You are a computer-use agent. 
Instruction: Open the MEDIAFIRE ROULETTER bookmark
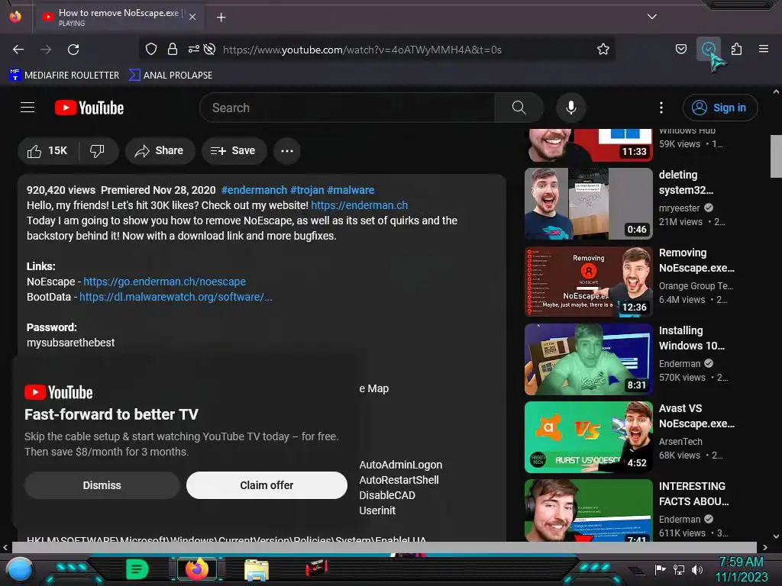pos(64,76)
